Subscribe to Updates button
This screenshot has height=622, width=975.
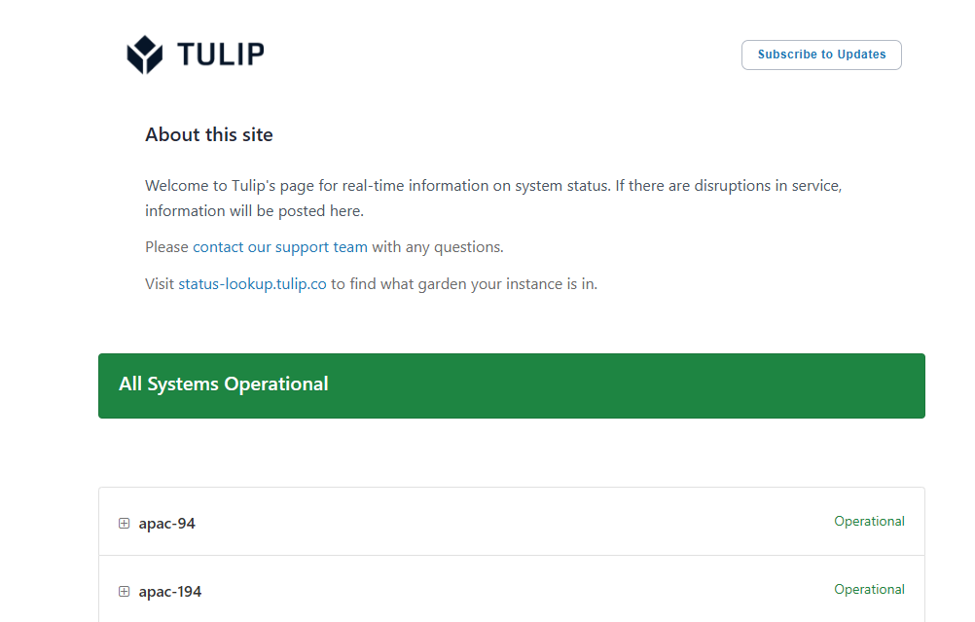[x=821, y=55]
